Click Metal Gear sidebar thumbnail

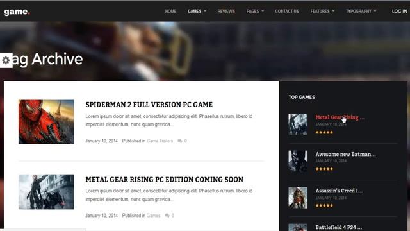click(x=298, y=124)
